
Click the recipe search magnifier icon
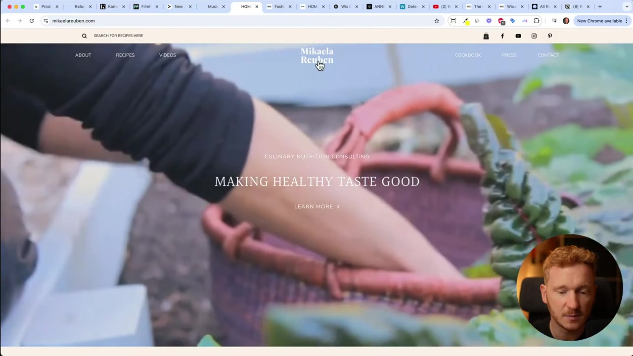point(84,36)
